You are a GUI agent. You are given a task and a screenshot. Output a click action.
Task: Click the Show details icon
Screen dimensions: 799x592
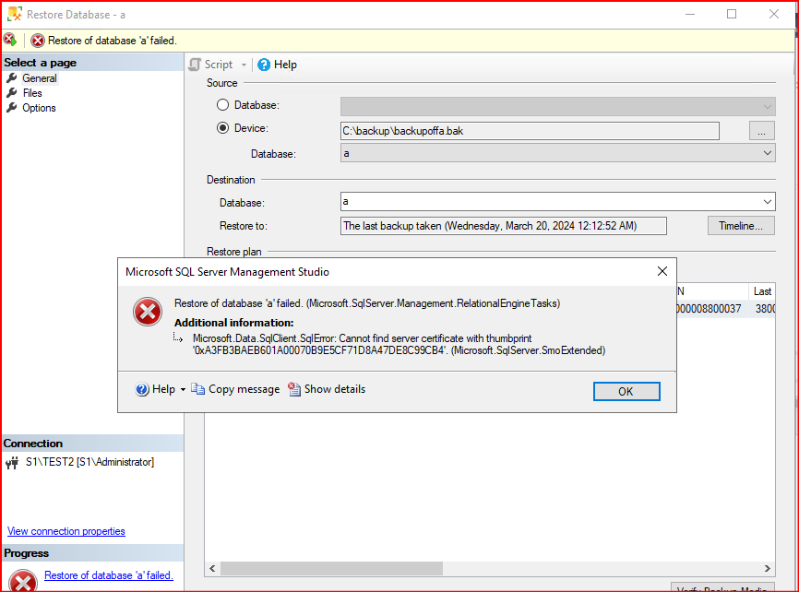pyautogui.click(x=294, y=389)
